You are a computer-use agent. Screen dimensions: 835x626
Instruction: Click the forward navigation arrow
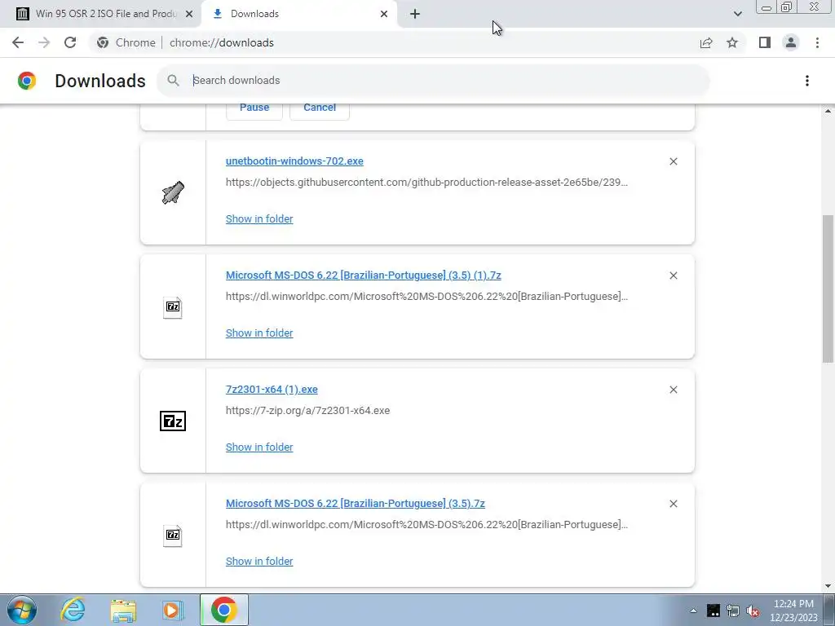coord(44,42)
